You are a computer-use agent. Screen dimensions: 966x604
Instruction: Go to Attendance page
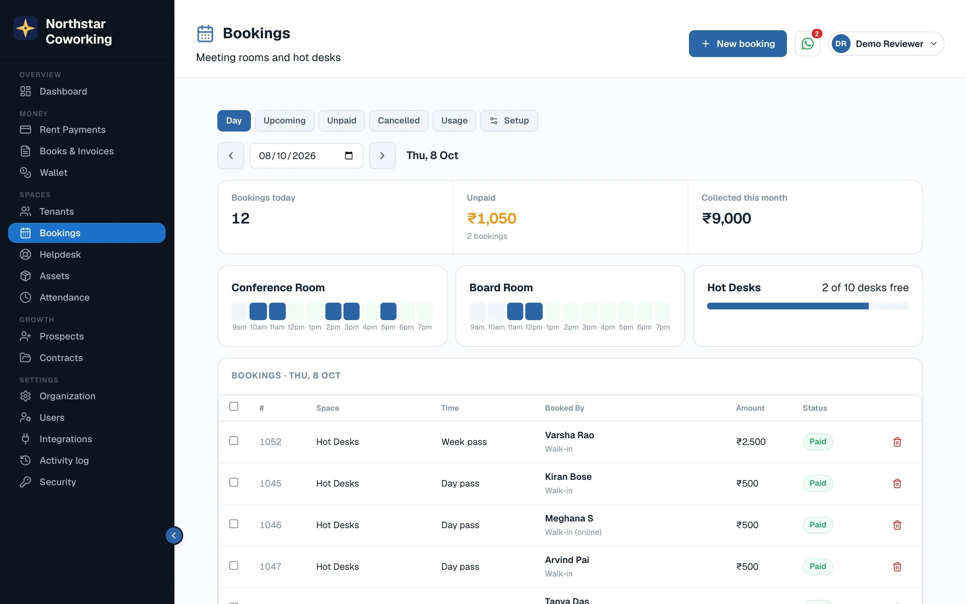tap(87, 298)
